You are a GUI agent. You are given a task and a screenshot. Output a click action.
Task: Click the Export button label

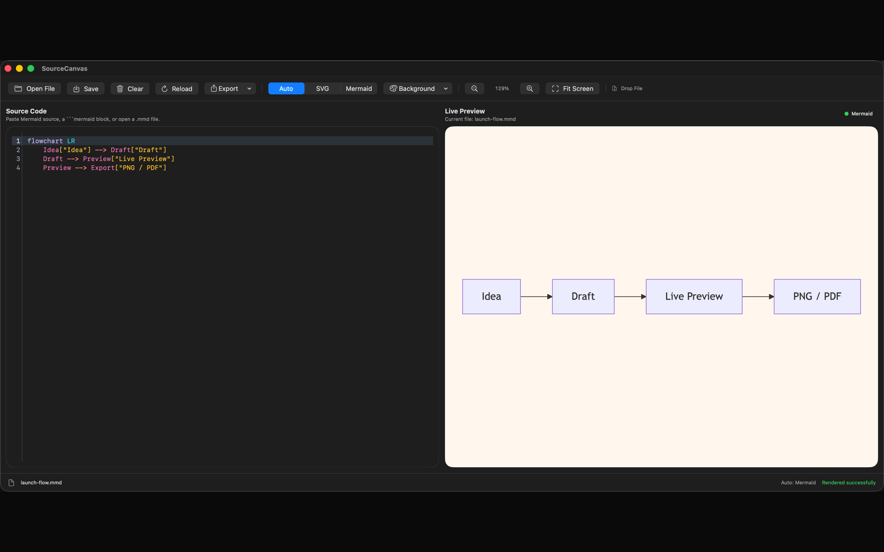tap(228, 89)
